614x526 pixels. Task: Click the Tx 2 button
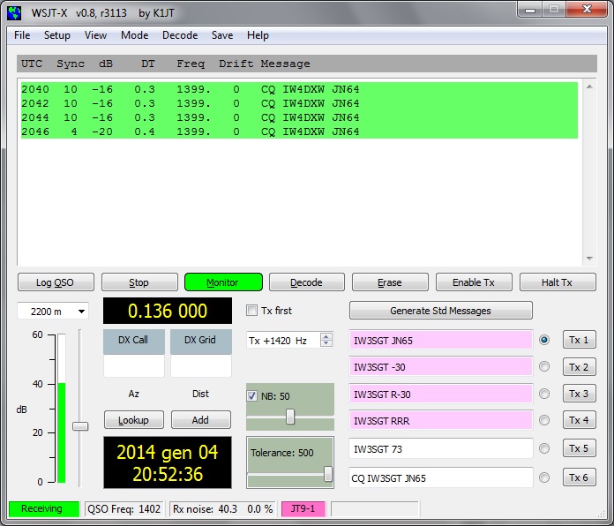[x=579, y=367]
